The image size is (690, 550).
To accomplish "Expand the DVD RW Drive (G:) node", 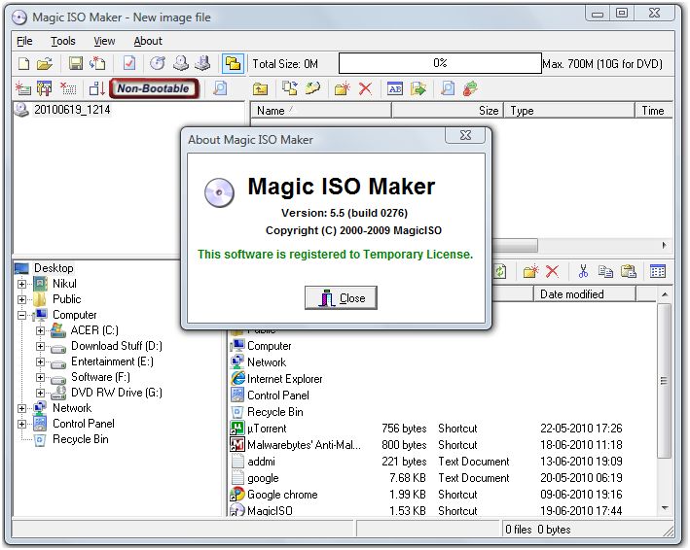I will tap(40, 393).
